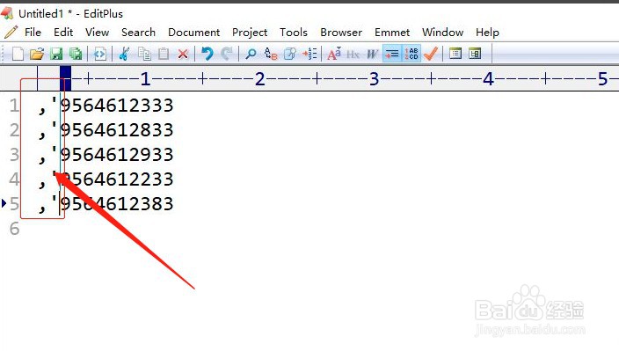Click the text 9564612933 on line 3
This screenshot has height=351, width=619.
[116, 154]
